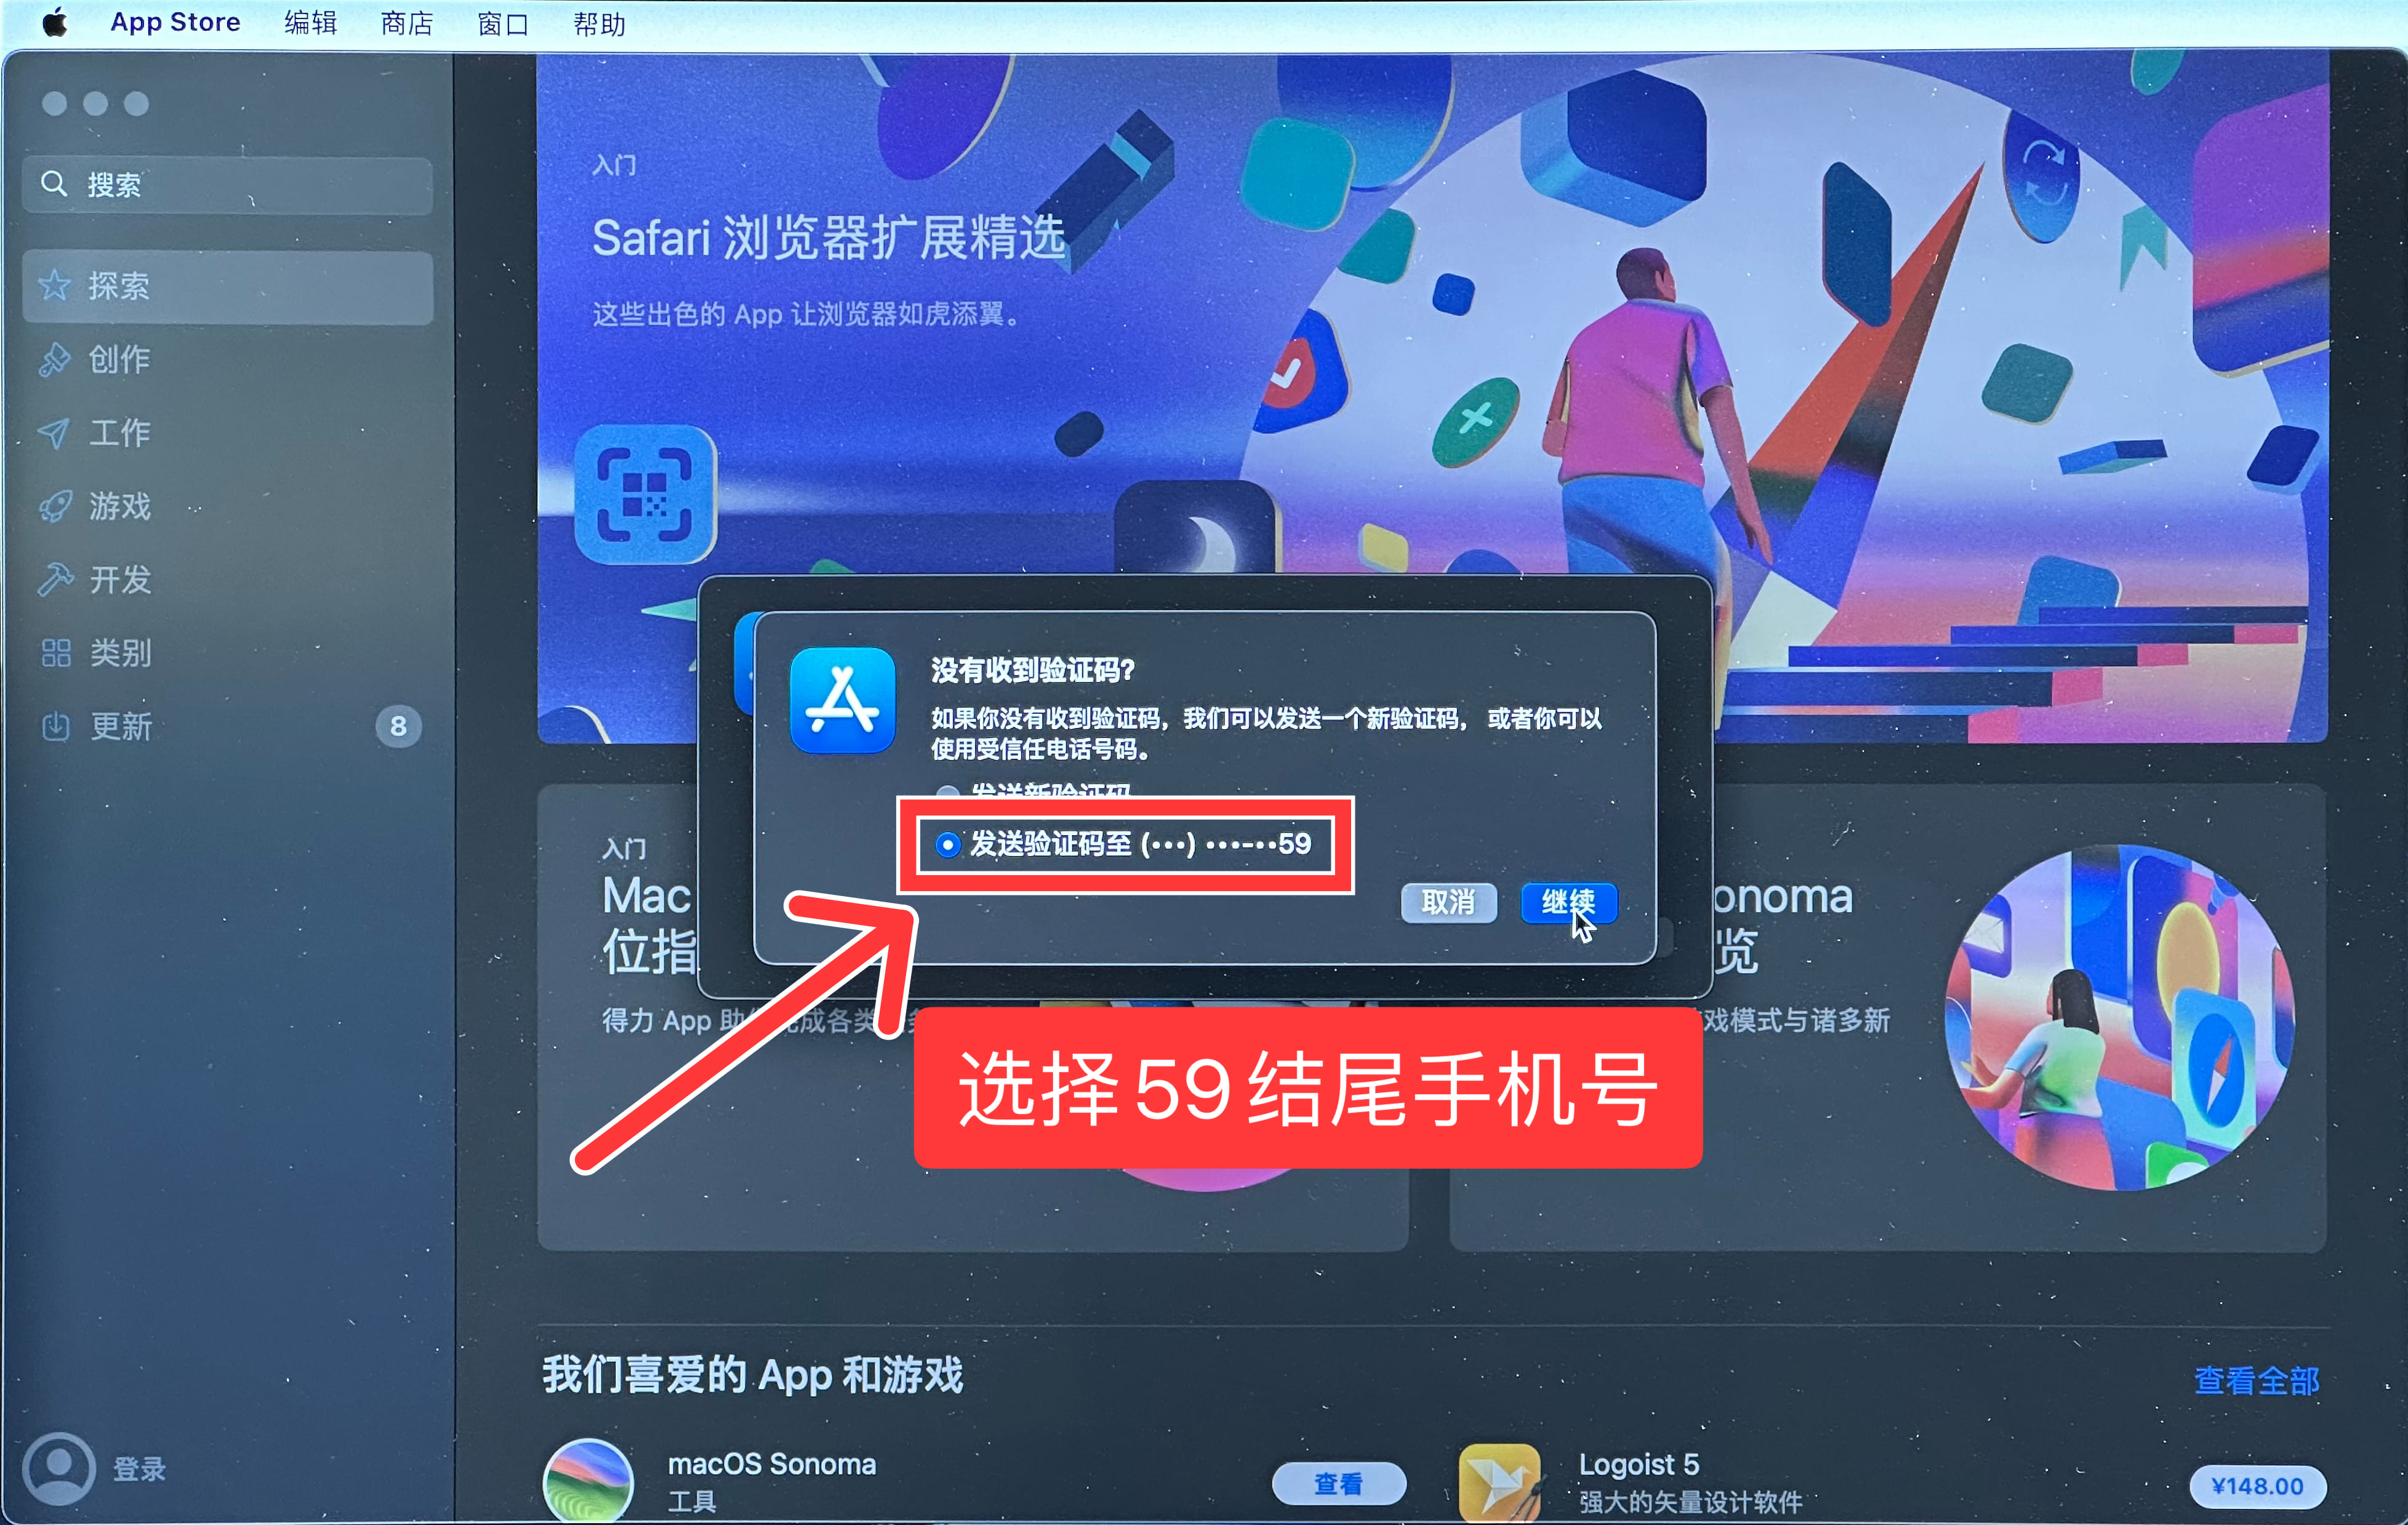Open the App Store menu
The width and height of the screenshot is (2408, 1525).
pyautogui.click(x=175, y=22)
